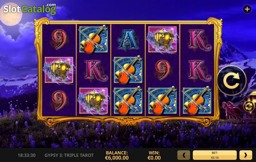This screenshot has width=256, height=162.
Task: Click the violin symbol at top of reel two
Action: click(x=93, y=39)
